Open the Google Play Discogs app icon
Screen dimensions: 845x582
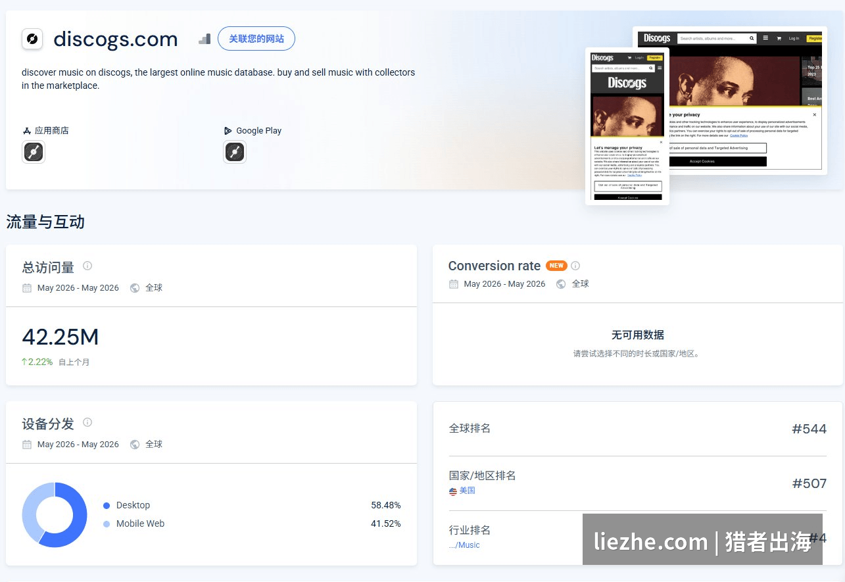tap(235, 152)
